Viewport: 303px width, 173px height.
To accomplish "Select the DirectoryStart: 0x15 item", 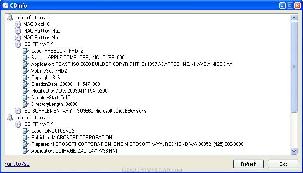I will tap(51, 98).
